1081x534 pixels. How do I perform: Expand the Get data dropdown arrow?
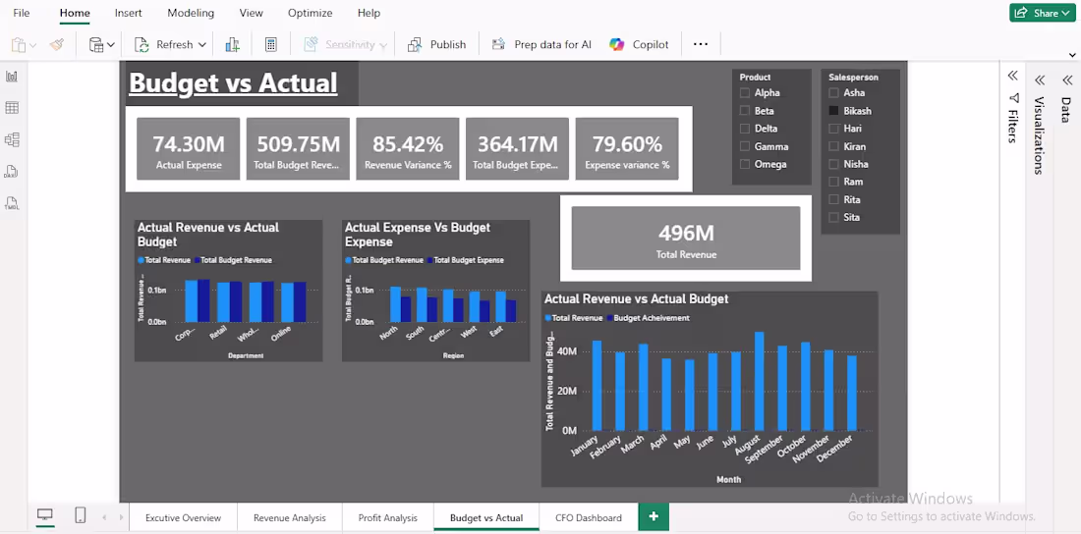[111, 45]
